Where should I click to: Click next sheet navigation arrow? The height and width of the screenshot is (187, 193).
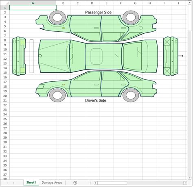(x=13, y=183)
